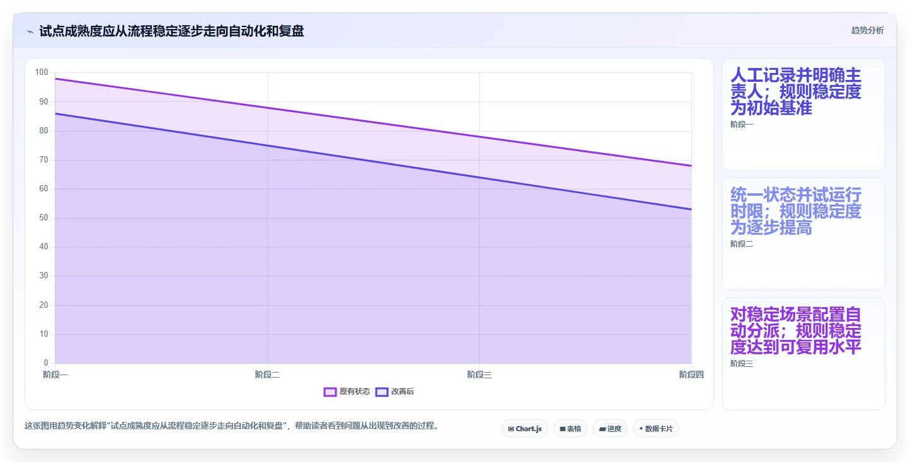The image size is (910, 462).
Task: Click the 0 value on the y-axis
Action: pos(46,363)
